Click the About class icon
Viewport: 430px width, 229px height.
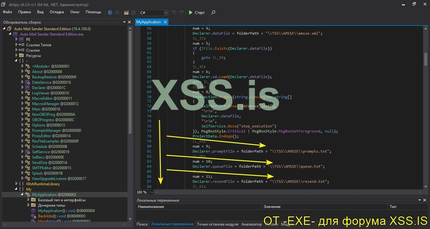click(x=27, y=71)
